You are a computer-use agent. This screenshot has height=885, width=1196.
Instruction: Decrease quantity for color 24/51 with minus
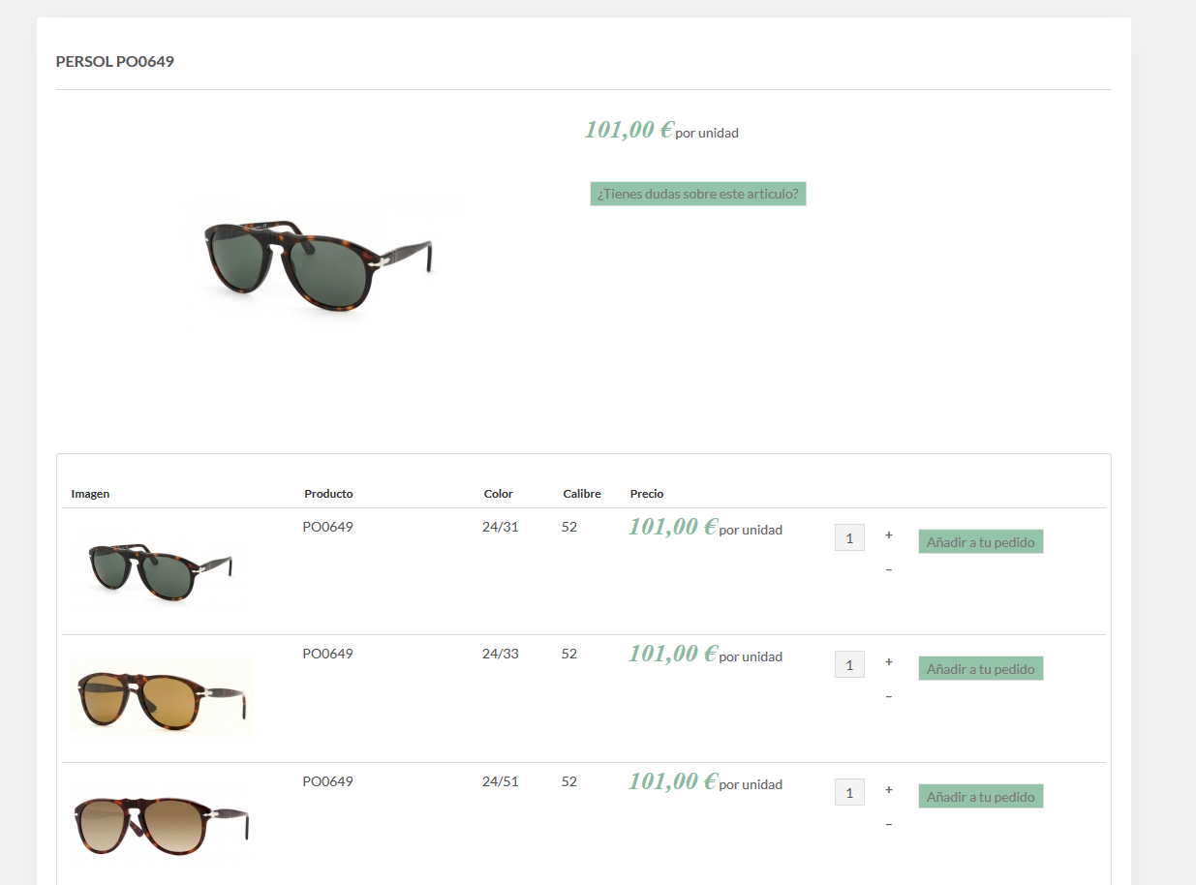pos(889,824)
